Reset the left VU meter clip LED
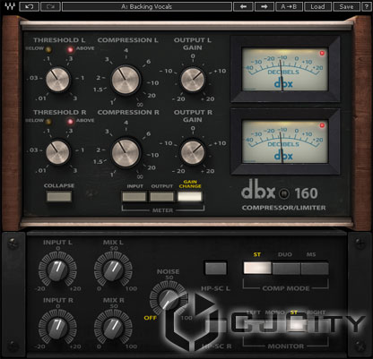This screenshot has width=373, height=359. [x=322, y=53]
